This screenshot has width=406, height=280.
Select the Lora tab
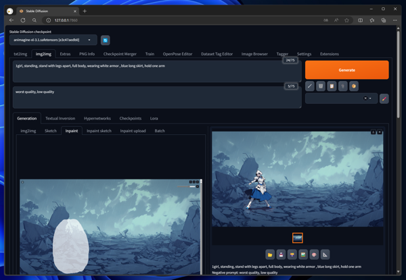click(154, 119)
